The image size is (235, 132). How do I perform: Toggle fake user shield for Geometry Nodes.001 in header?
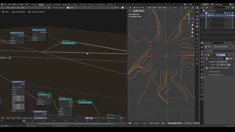68,8
